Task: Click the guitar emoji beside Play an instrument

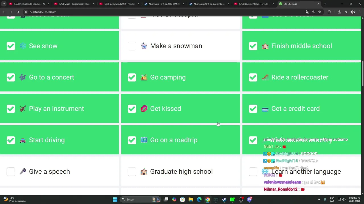Action: pyautogui.click(x=23, y=109)
